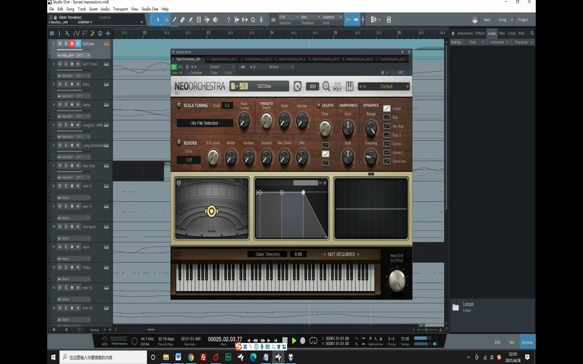Open the track inspector i icon
Screen dimensions: 583x364
(x=59, y=33)
